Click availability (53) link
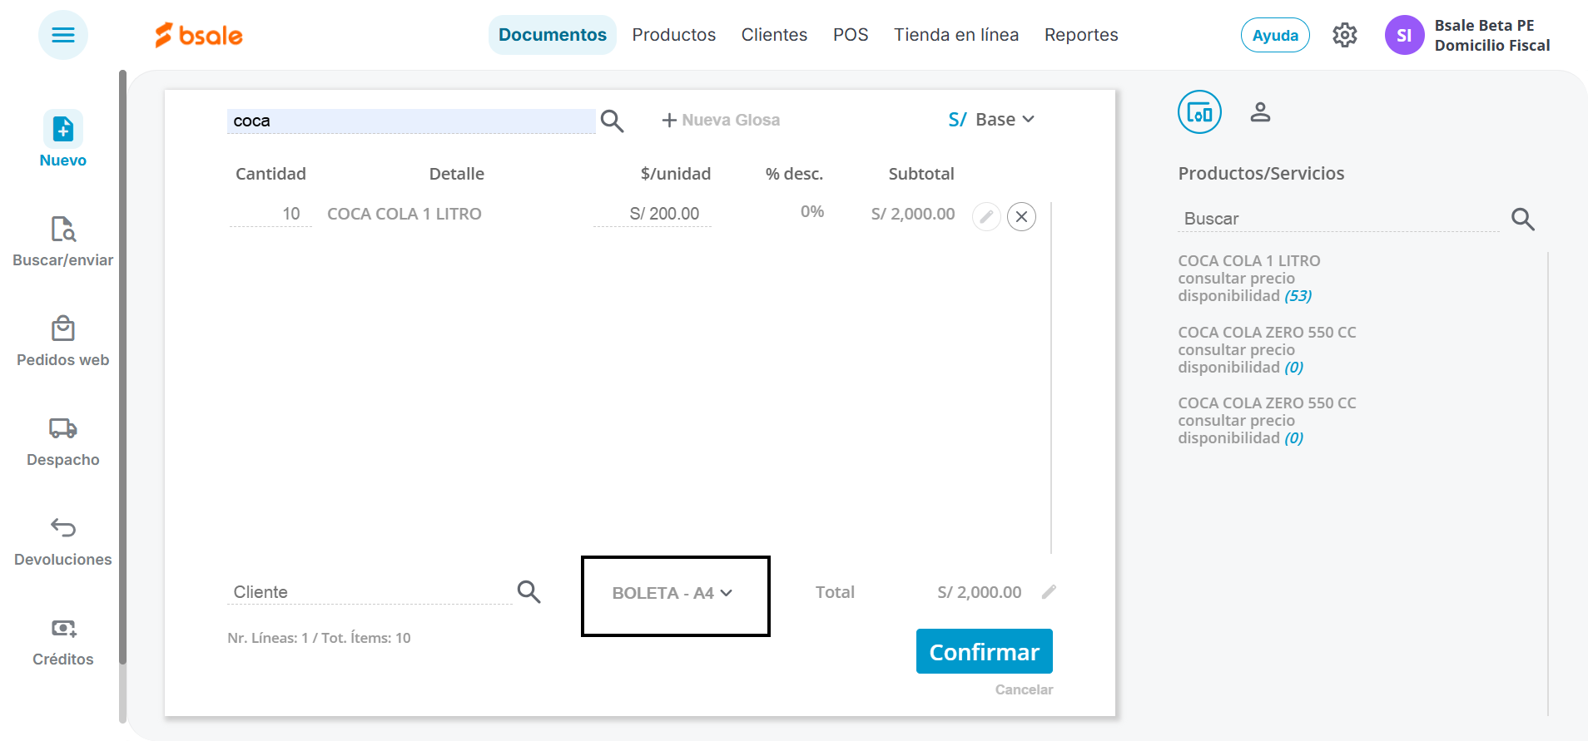1588x741 pixels. pos(1298,295)
